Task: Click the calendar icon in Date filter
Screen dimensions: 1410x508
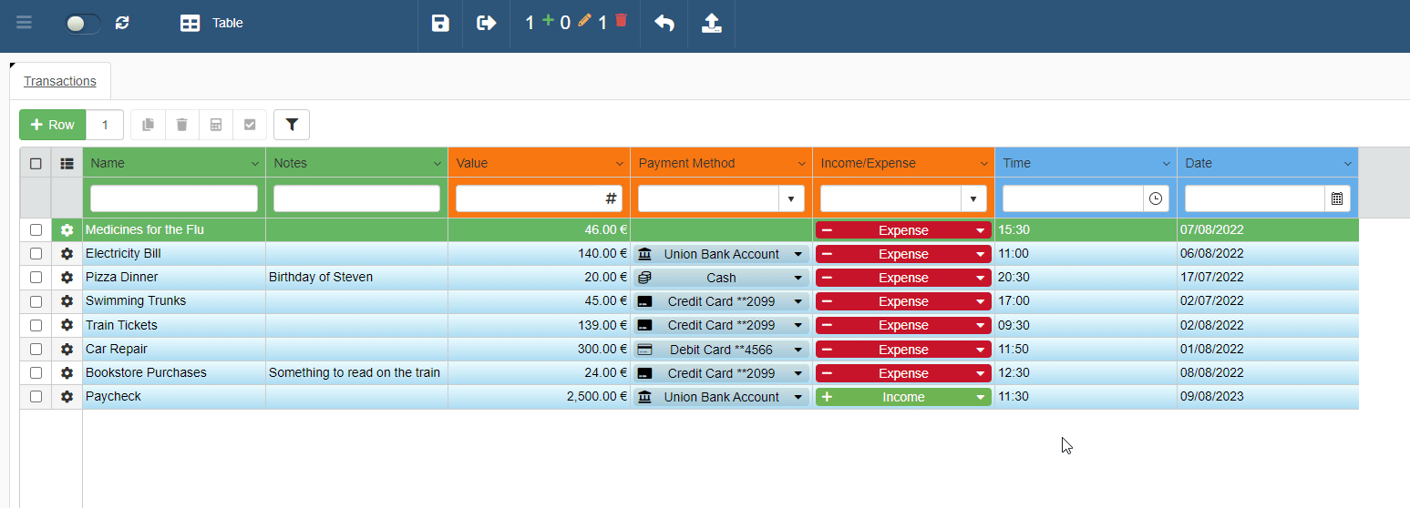Action: (x=1337, y=198)
